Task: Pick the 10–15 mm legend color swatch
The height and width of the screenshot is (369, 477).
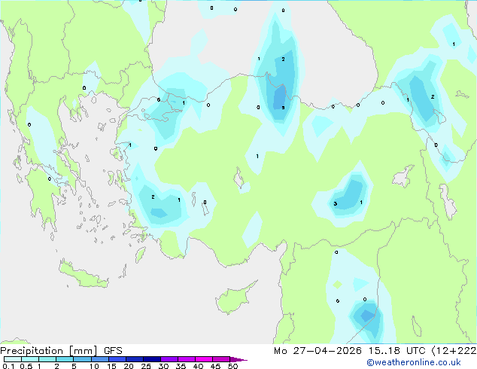Action: click(x=99, y=359)
